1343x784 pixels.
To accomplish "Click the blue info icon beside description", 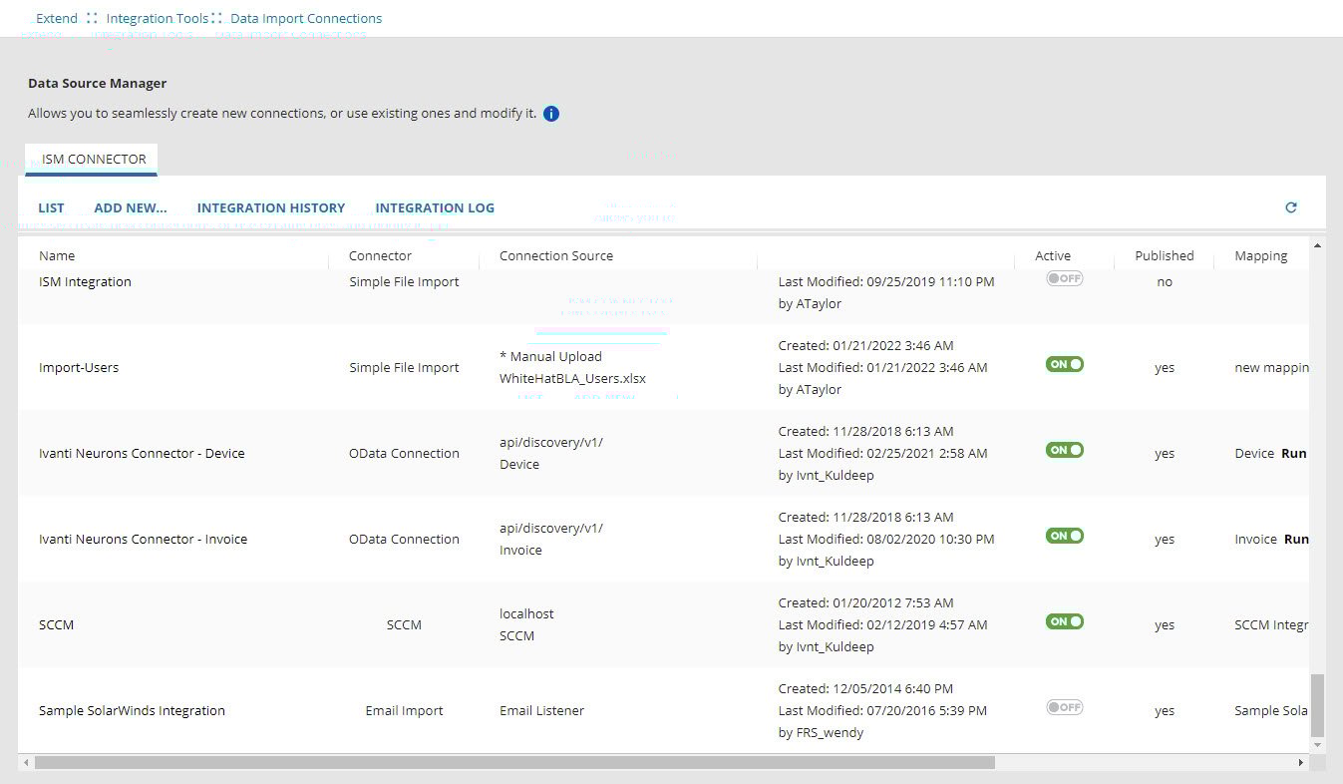I will click(551, 114).
